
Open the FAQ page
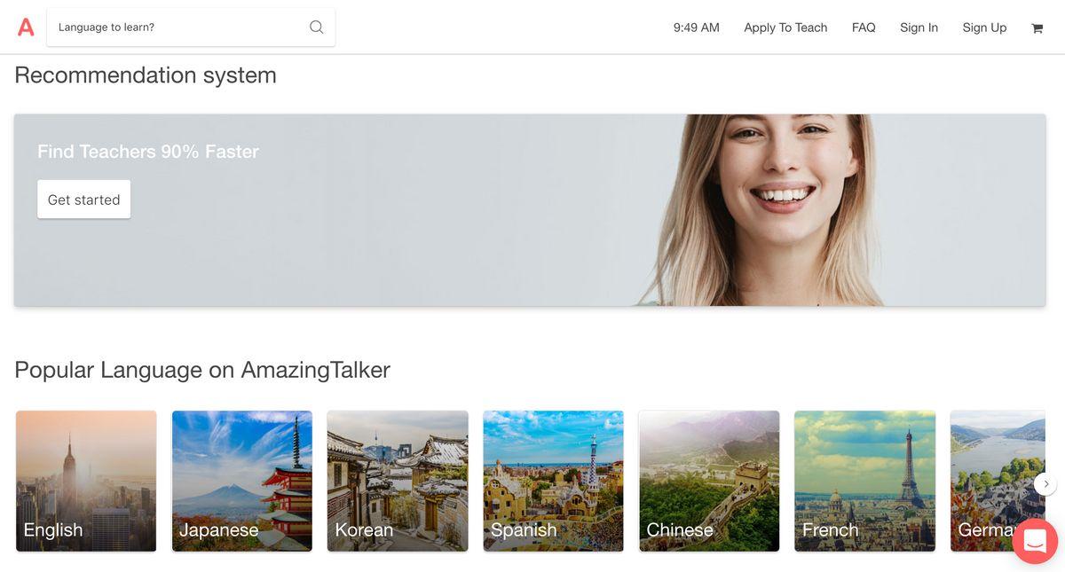coord(864,27)
